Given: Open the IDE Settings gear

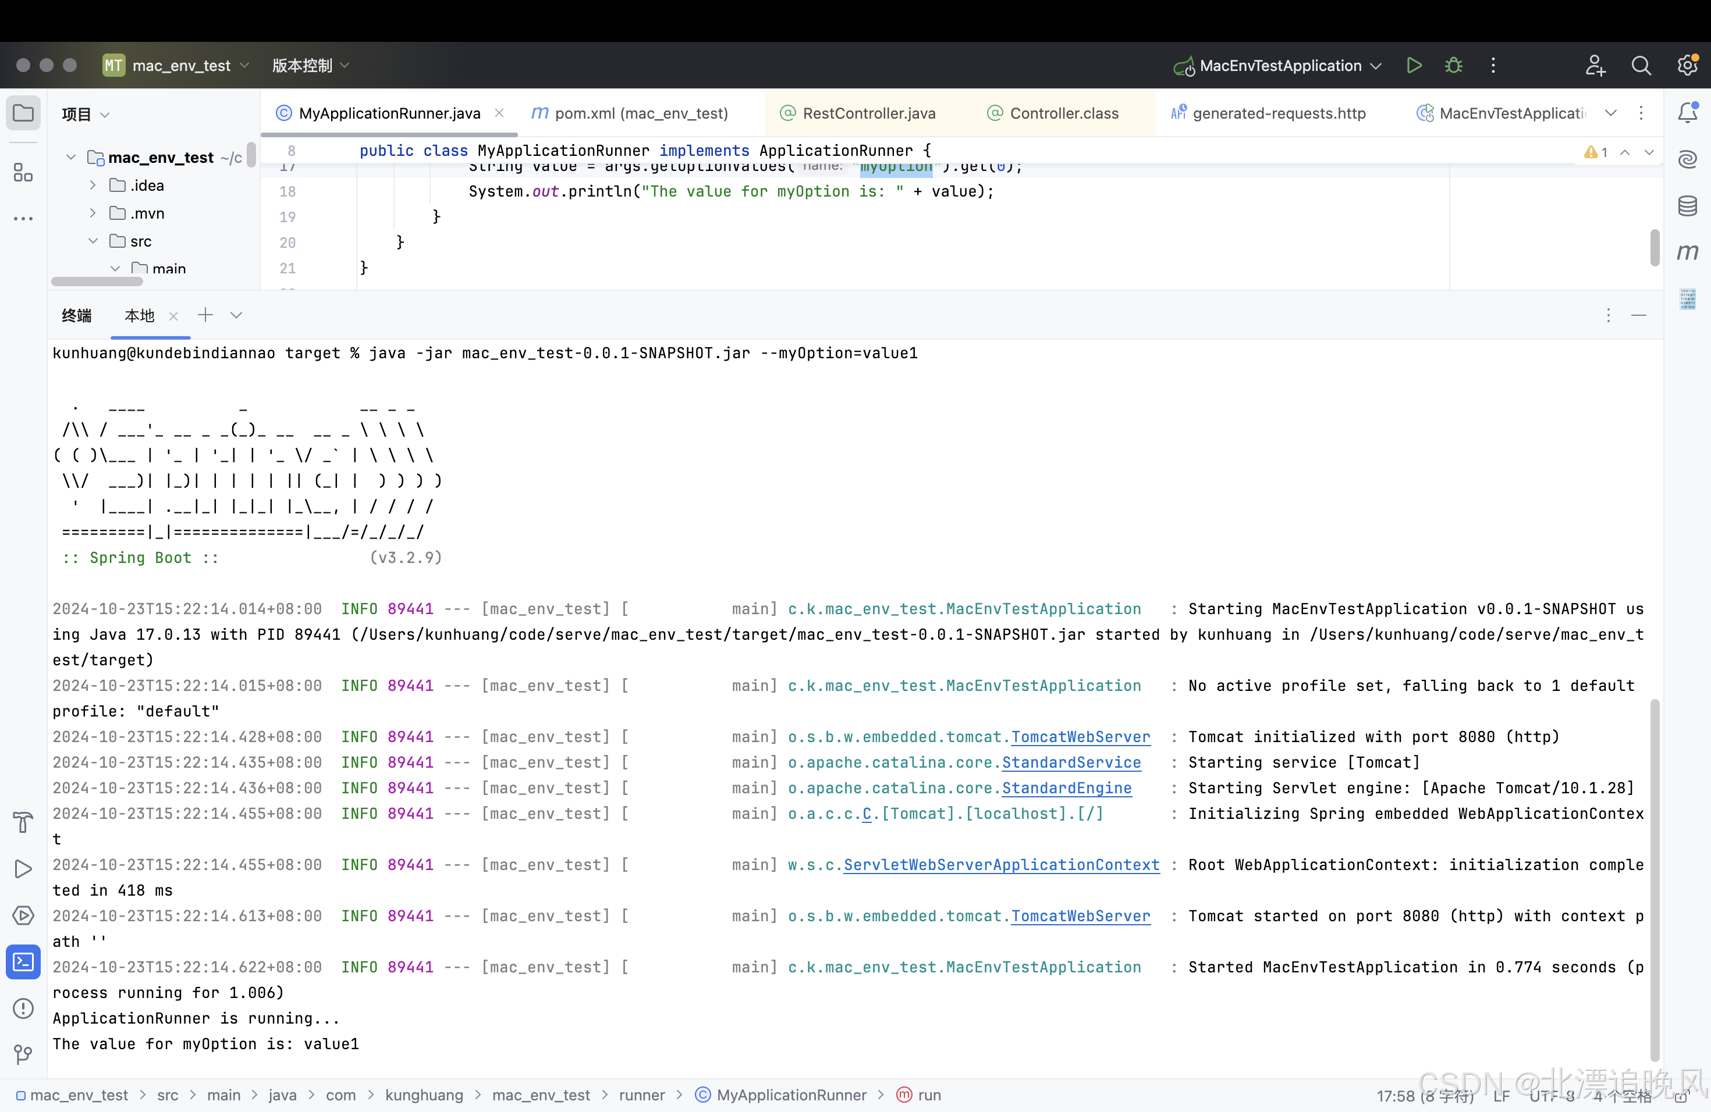Looking at the screenshot, I should pos(1687,65).
